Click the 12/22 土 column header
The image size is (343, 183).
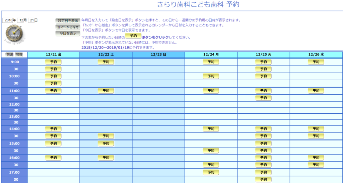(106, 55)
